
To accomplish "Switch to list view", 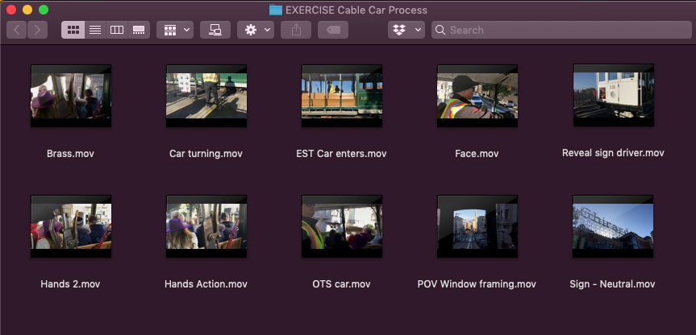I will tap(95, 30).
